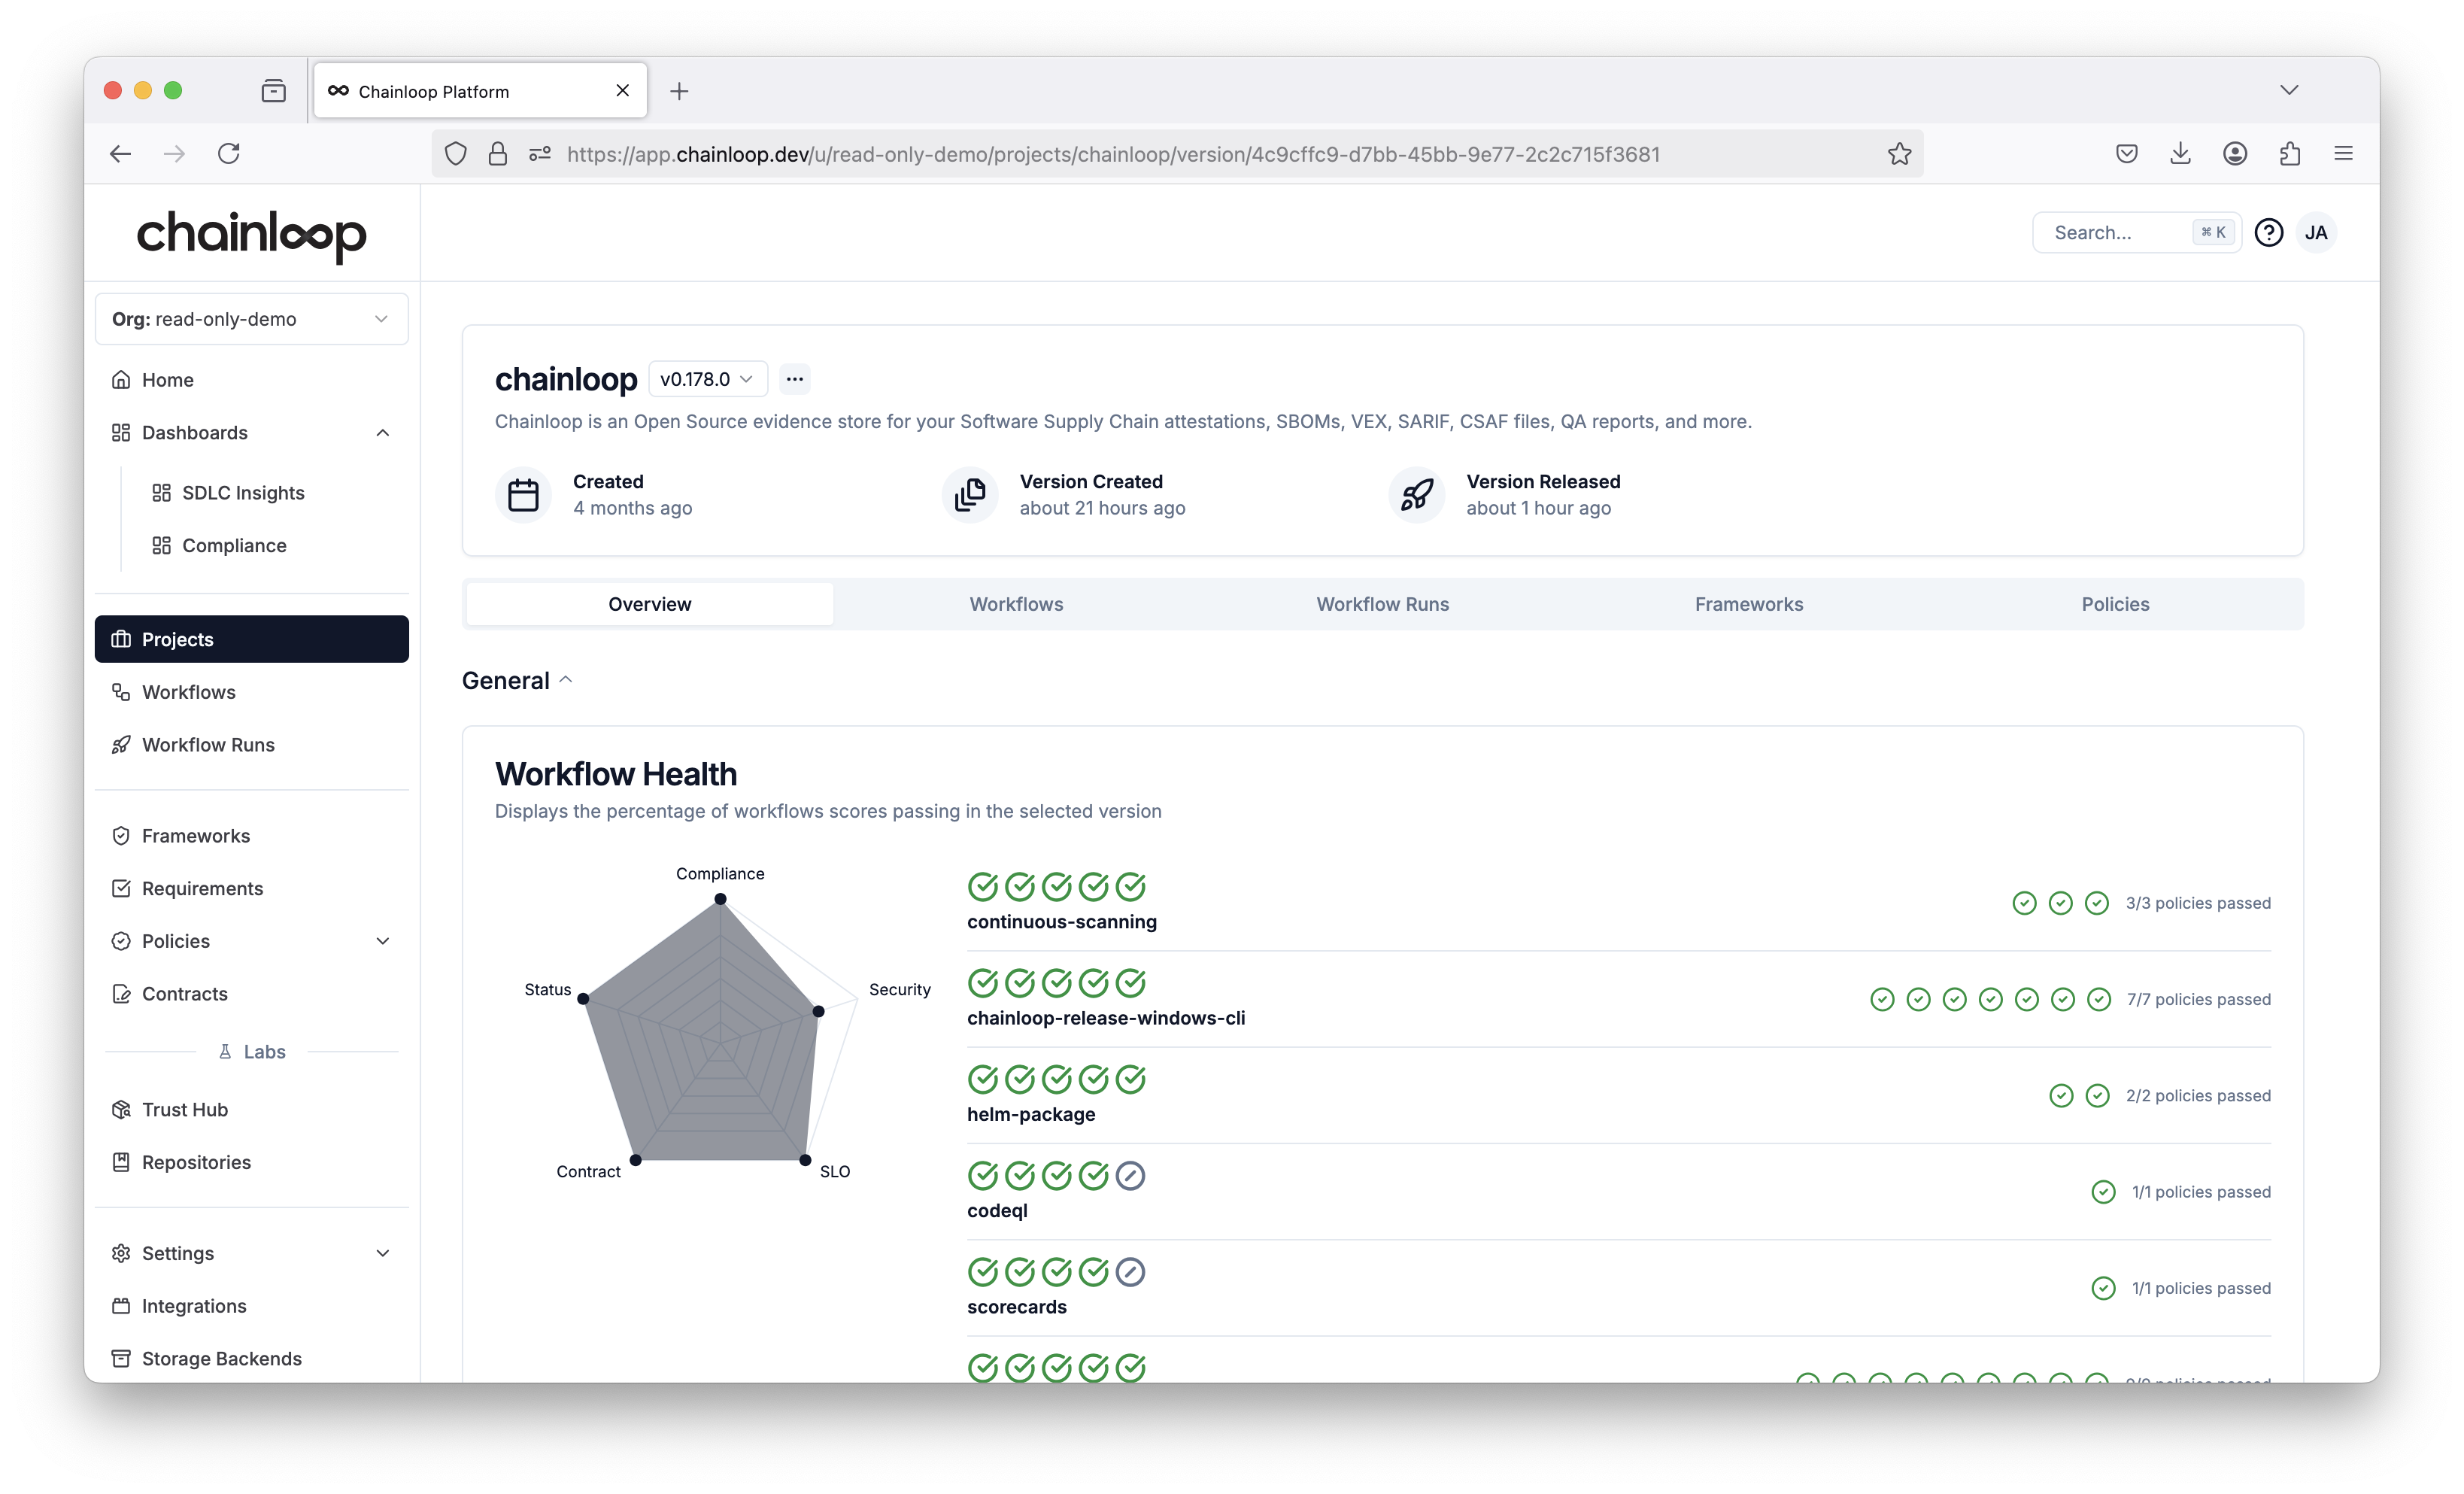Image resolution: width=2464 pixels, height=1494 pixels.
Task: Open the chainloop-release-windows-cli workflow
Action: pyautogui.click(x=1106, y=1018)
